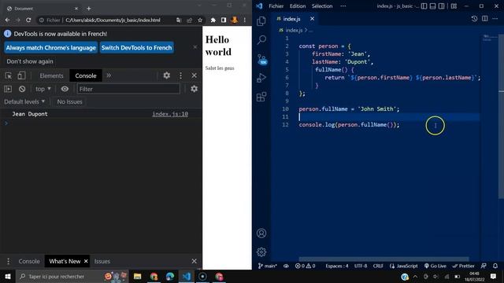Click the Go Live status bar button

click(x=435, y=266)
